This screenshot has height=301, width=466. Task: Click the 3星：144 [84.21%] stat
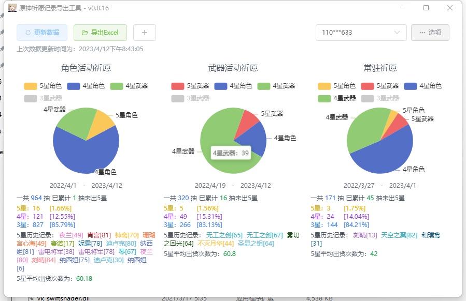(340, 225)
